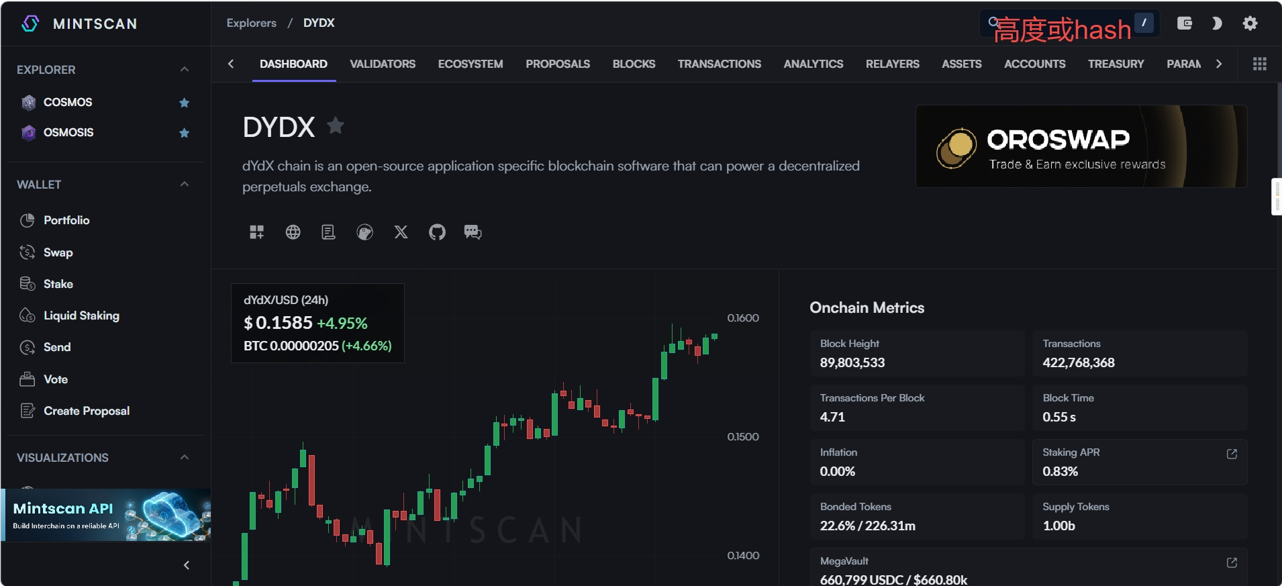Toggle dark mode moon icon

1216,23
